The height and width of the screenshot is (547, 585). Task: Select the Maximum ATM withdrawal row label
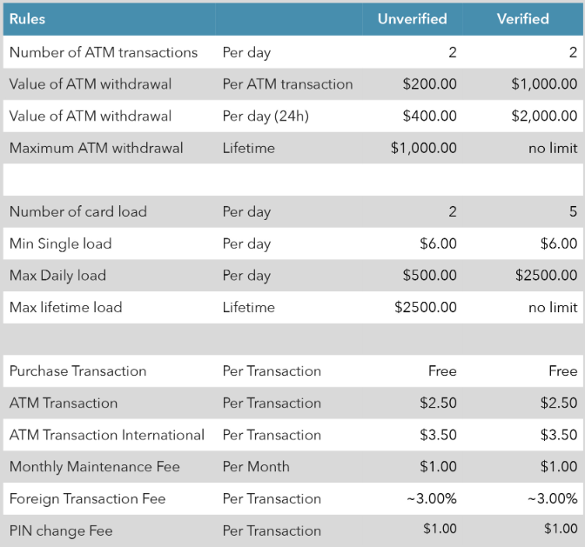97,149
